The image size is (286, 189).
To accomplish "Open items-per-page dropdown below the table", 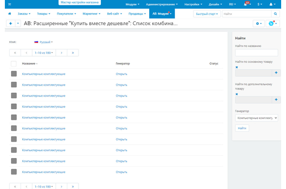I will (44, 187).
